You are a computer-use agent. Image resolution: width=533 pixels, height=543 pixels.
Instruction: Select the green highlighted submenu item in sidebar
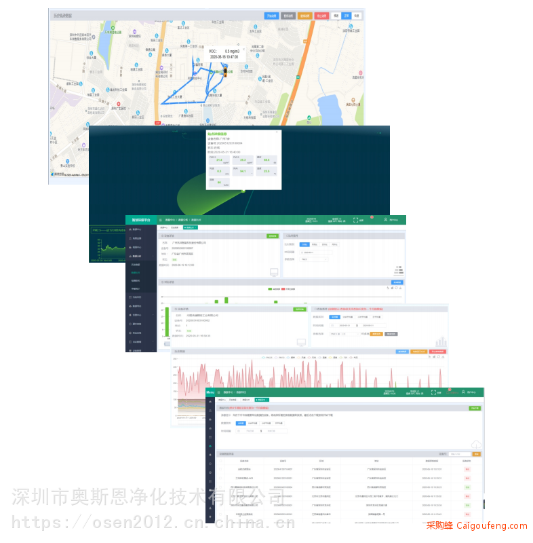pos(136,273)
